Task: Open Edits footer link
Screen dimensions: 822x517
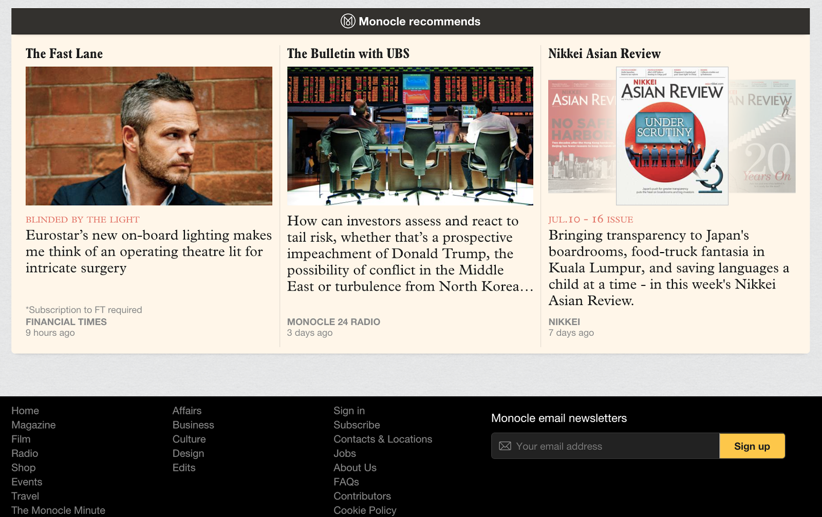Action: 184,468
